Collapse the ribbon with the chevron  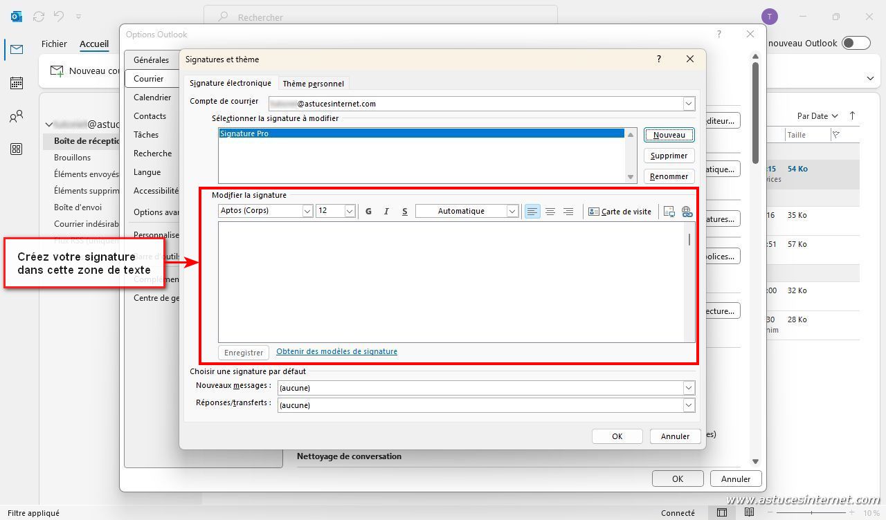(870, 78)
